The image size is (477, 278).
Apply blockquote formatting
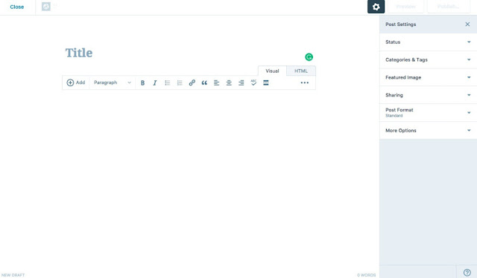pos(204,83)
